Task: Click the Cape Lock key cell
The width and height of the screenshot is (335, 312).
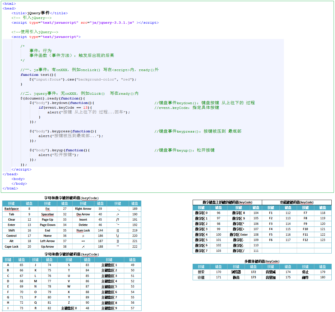Action: [11, 247]
